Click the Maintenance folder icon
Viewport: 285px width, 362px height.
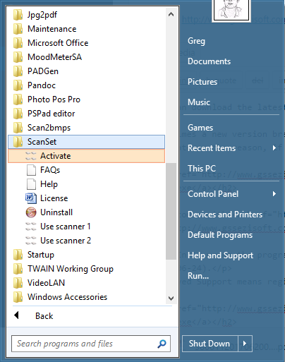point(18,29)
